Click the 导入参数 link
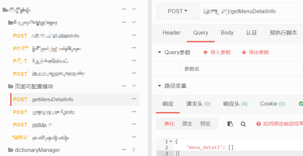The height and width of the screenshot is (156, 303). (x=220, y=52)
